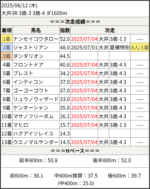This screenshot has width=150, height=189.
Task: Click the 4人/1着 result cell
Action: 140,47
